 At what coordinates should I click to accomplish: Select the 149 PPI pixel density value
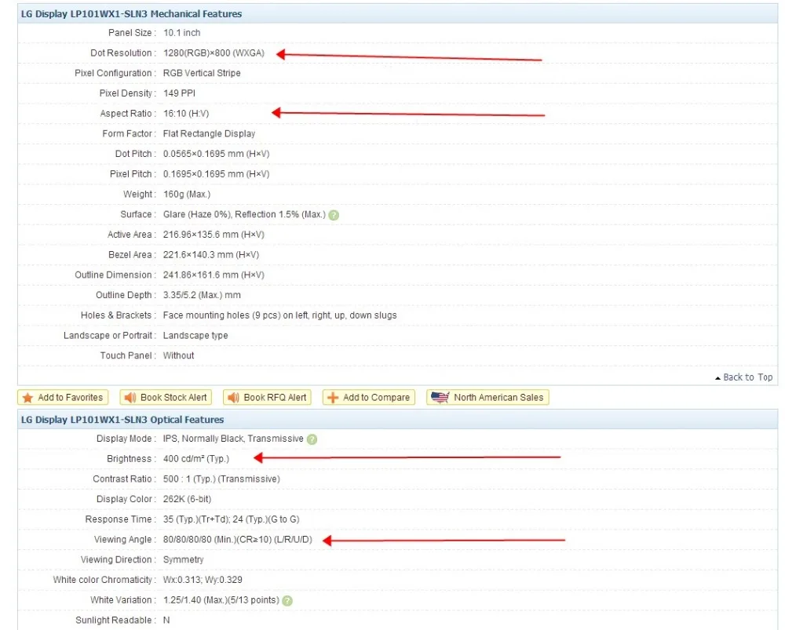[x=179, y=93]
